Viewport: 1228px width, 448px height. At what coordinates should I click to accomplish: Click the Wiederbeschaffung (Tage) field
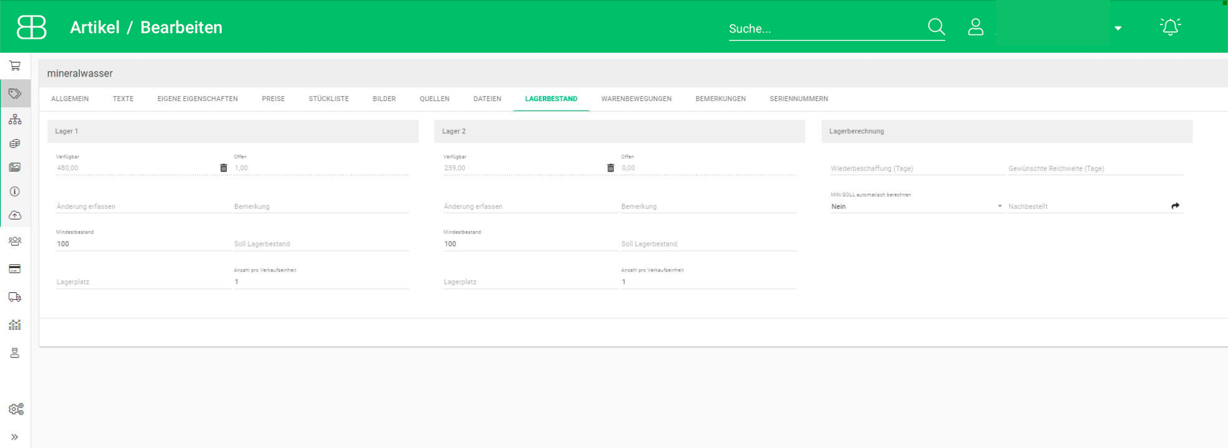click(x=917, y=169)
